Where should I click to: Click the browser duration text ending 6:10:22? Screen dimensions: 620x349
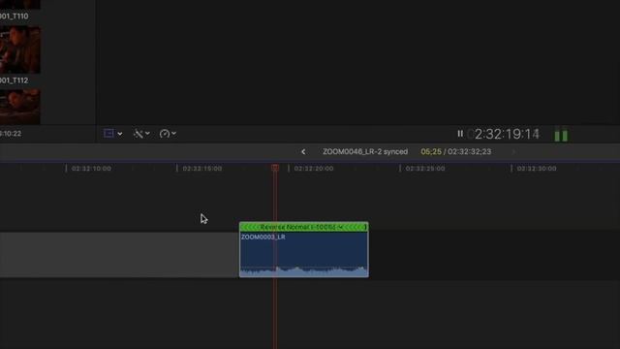[x=11, y=134]
